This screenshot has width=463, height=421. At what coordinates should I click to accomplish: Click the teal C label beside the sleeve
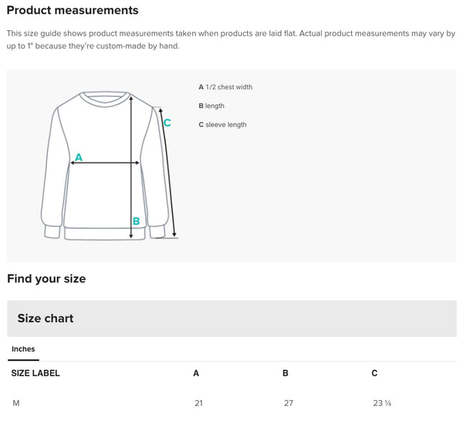click(x=167, y=123)
